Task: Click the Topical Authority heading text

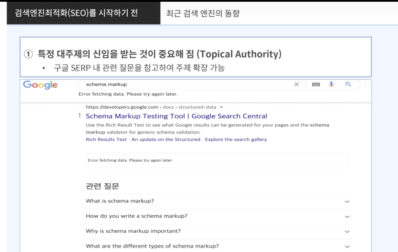Action: point(160,54)
